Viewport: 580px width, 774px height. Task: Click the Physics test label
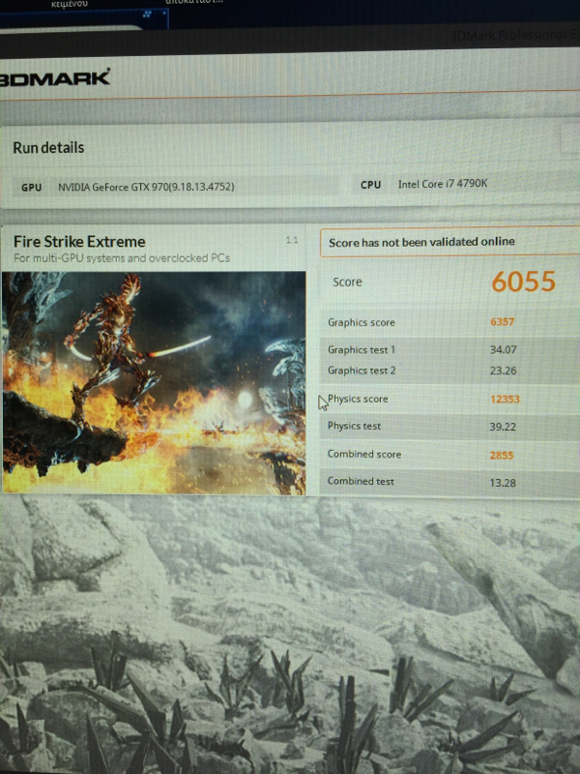pyautogui.click(x=354, y=426)
